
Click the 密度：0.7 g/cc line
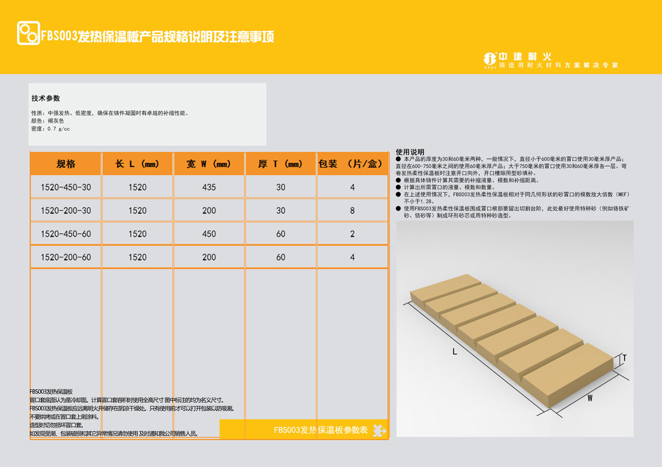[x=51, y=128]
